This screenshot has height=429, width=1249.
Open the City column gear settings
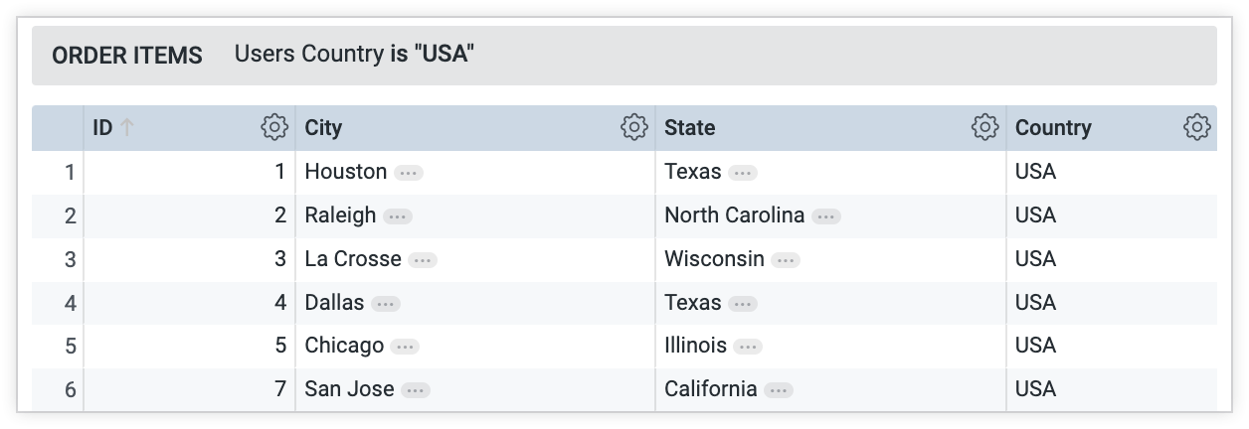coord(634,127)
